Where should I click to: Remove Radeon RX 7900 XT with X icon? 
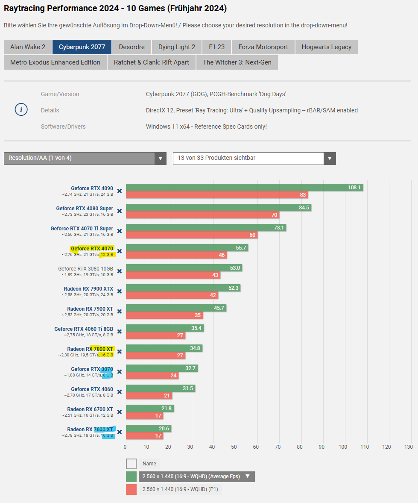(120, 312)
